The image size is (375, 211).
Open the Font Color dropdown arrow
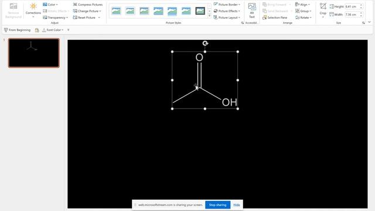tap(63, 30)
